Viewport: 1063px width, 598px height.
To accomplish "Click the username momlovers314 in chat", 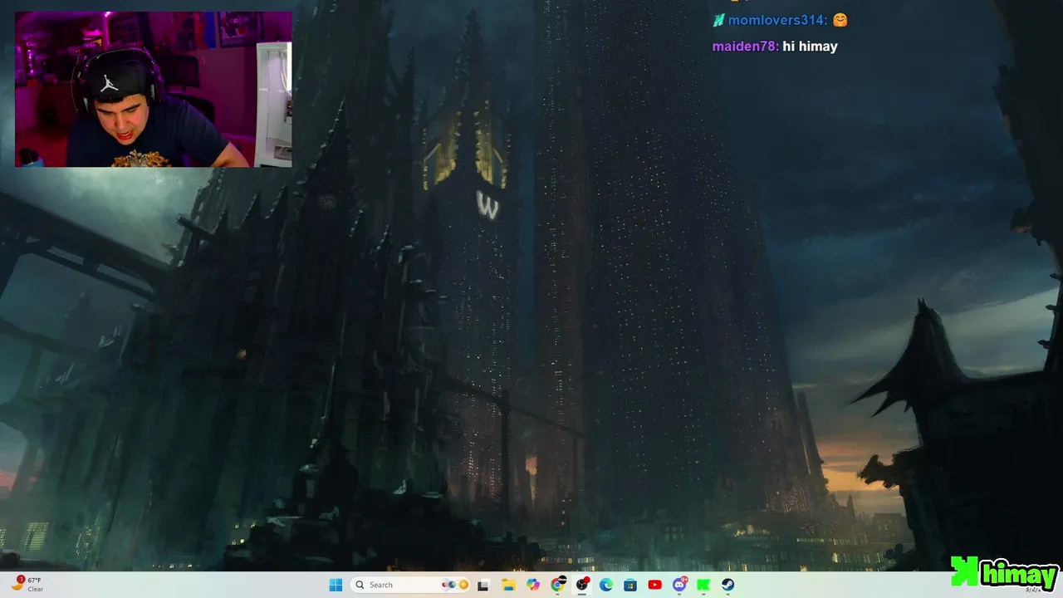I will 776,20.
